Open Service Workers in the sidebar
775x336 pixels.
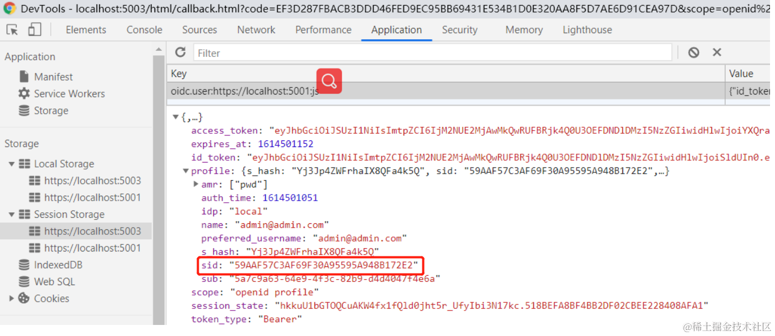(x=69, y=93)
